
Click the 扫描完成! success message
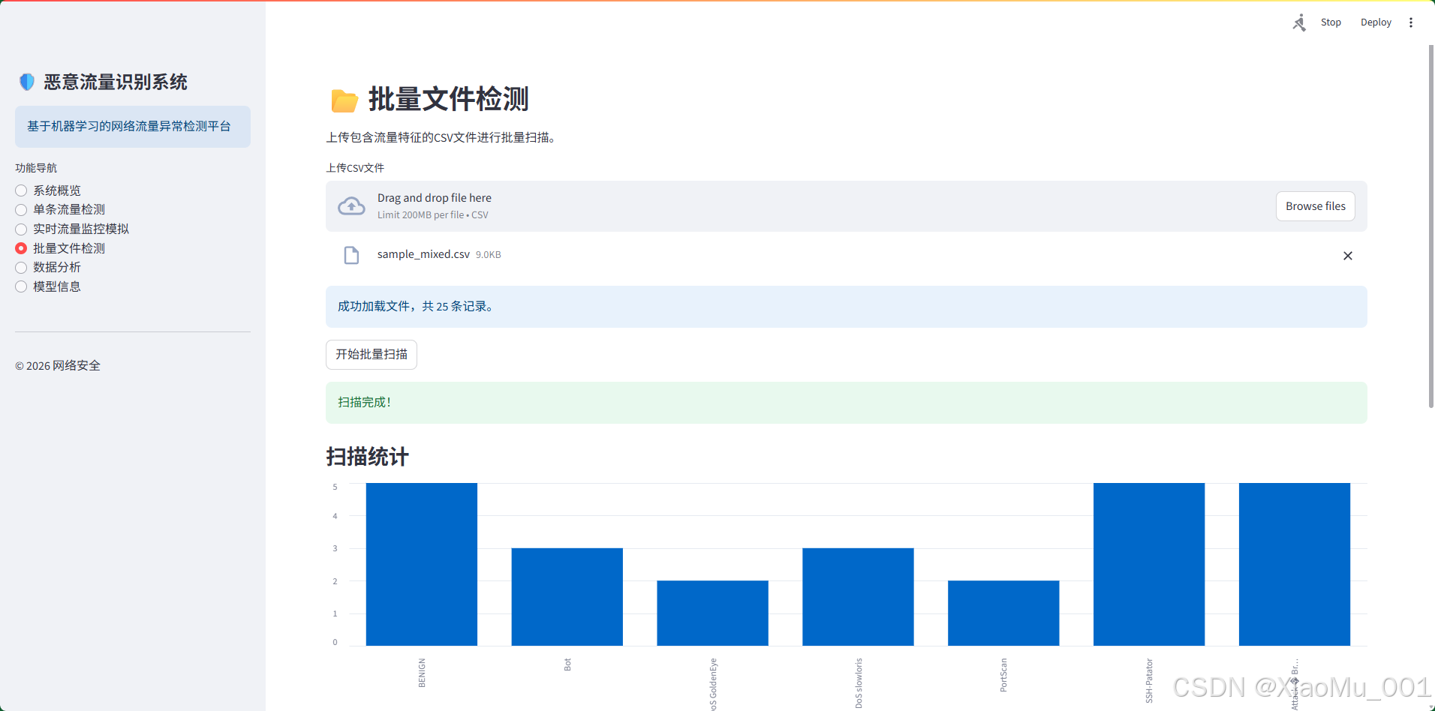coord(846,403)
